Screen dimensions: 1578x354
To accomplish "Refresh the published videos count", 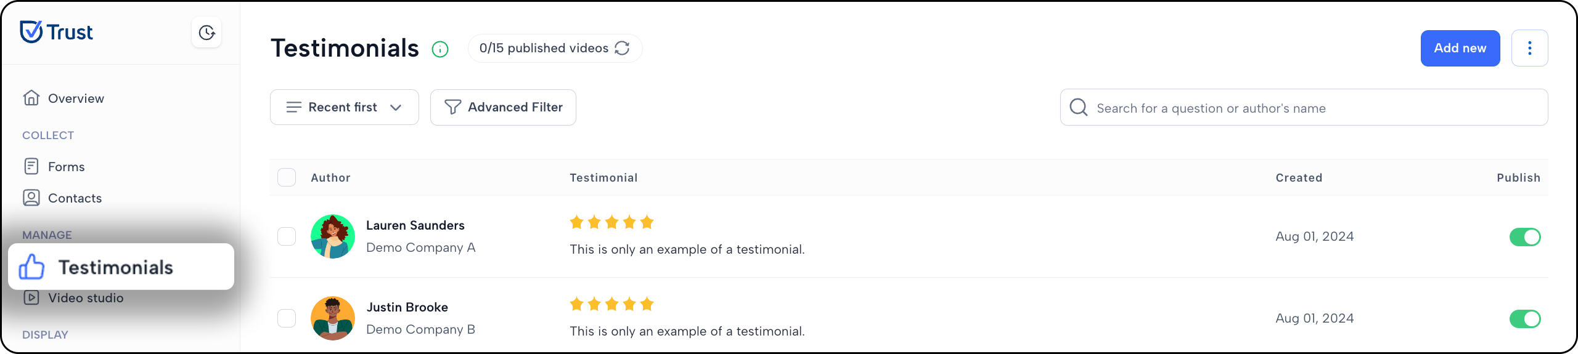I will click(x=622, y=48).
